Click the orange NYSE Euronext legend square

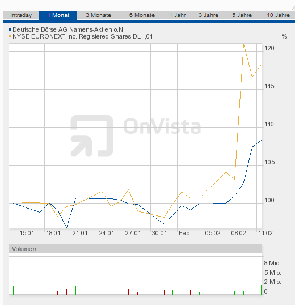pos(10,36)
